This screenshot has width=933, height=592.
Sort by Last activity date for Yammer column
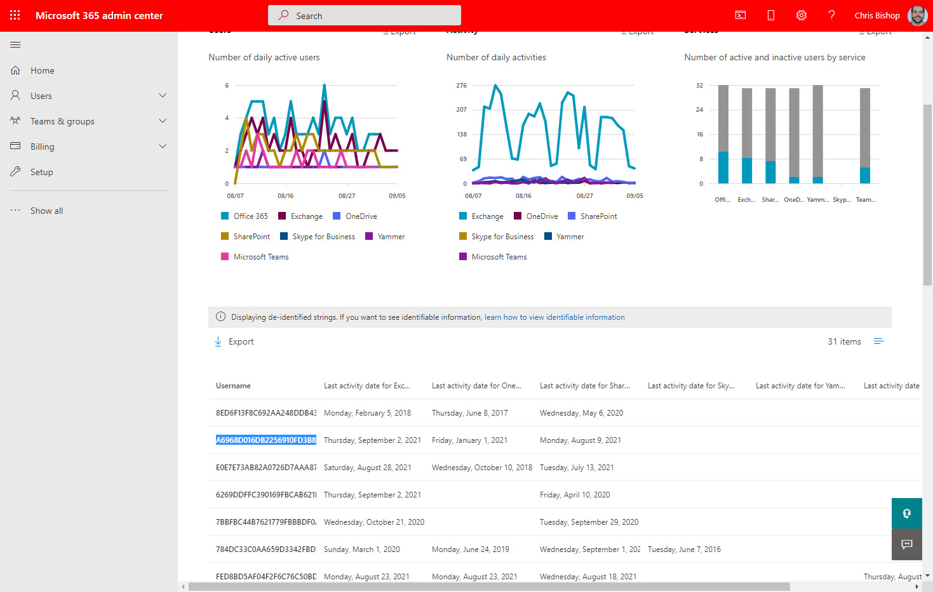click(800, 386)
